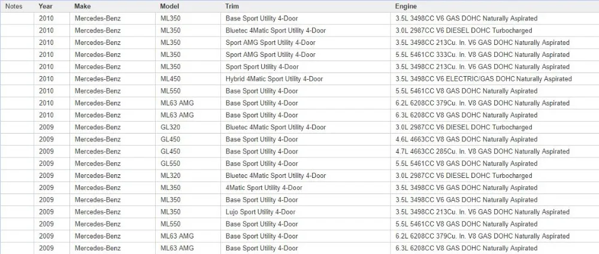Select the 2009 ML320 model cell
This screenshot has width=599, height=254.
pos(188,176)
